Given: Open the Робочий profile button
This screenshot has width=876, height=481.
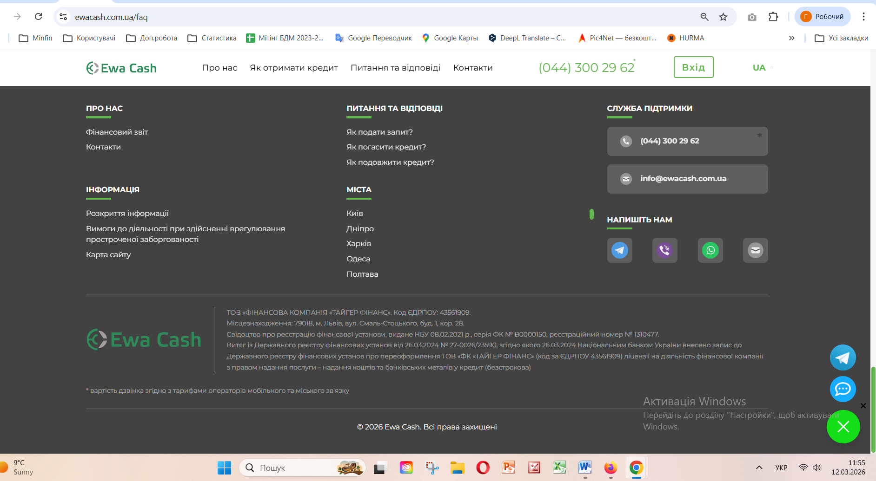Looking at the screenshot, I should (823, 17).
